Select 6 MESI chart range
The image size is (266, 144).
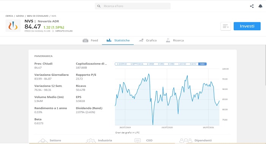click(171, 64)
